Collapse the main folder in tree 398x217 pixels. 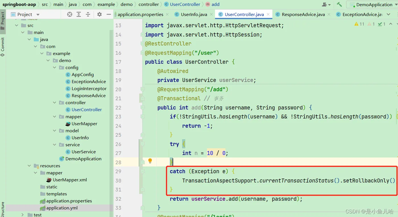pos(23,32)
